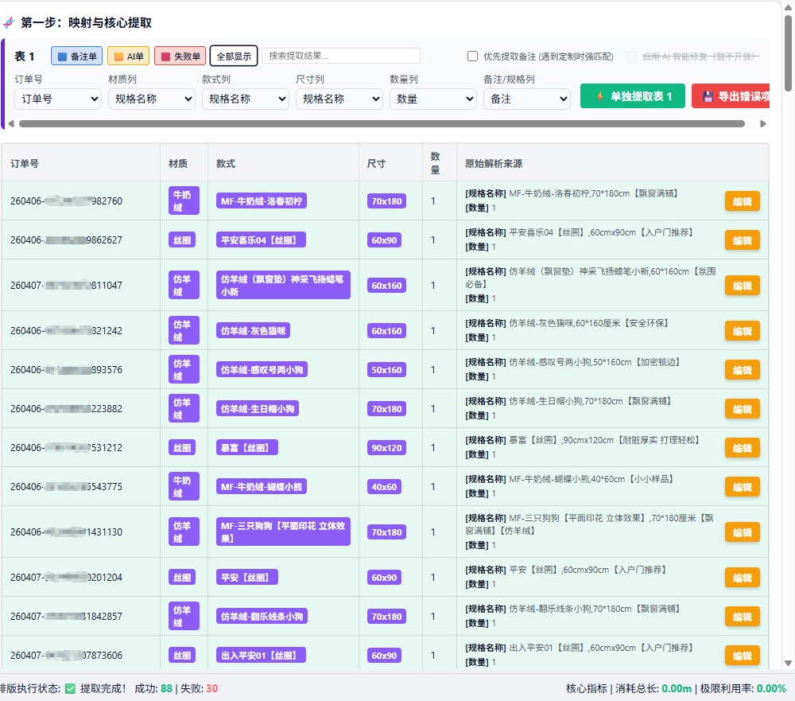Click the MF-牛奶绒-蝴蝶小熊 style tag
This screenshot has width=795, height=701.
tap(261, 487)
